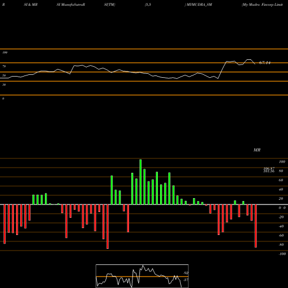The height and width of the screenshot is (288, 288).
Task: Click the MR axis label 40
Action: pyautogui.click(x=281, y=190)
